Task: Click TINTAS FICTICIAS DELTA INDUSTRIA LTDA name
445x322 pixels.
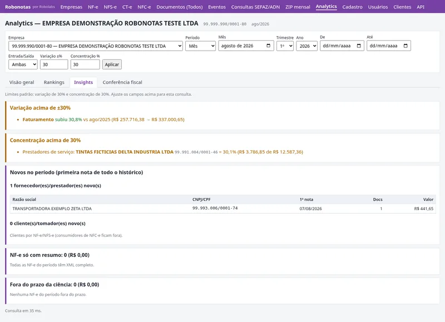Action: [125, 152]
